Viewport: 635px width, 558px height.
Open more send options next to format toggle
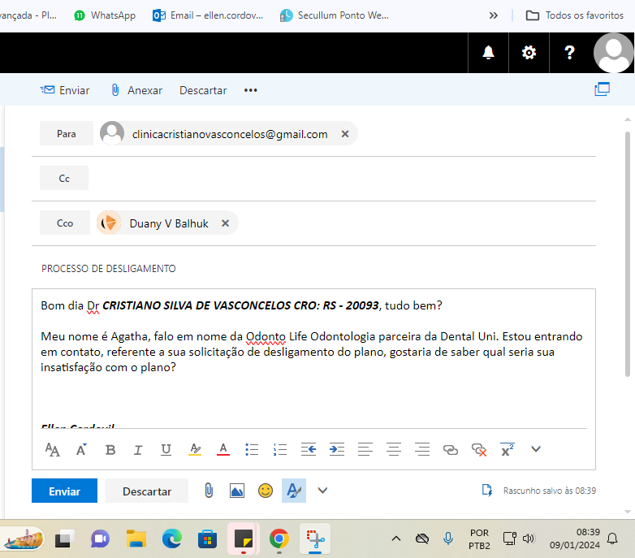coord(322,491)
